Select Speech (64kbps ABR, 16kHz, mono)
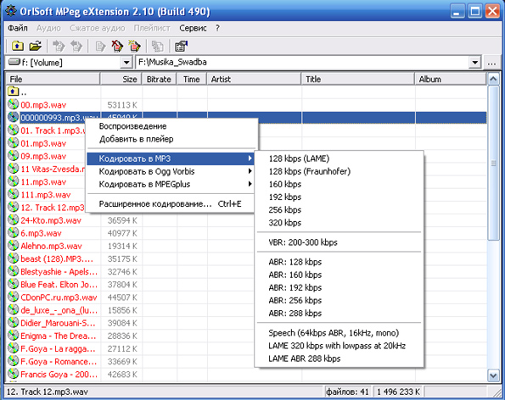 pyautogui.click(x=339, y=333)
